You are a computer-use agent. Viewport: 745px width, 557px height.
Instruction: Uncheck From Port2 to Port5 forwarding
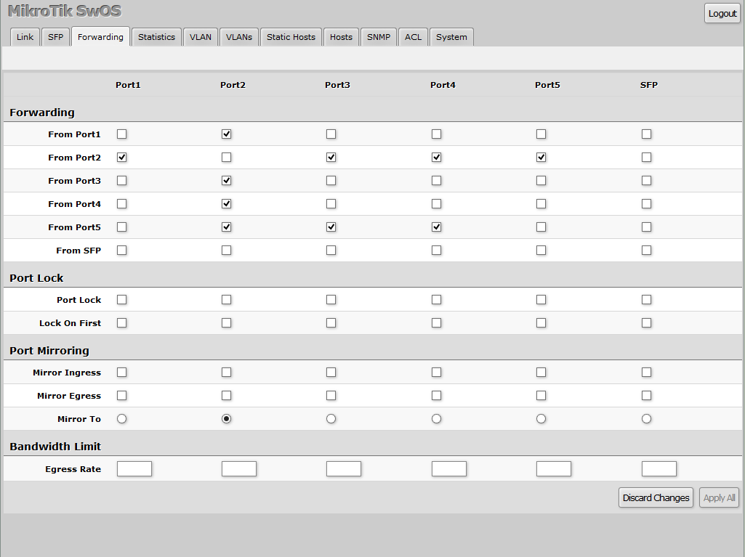pyautogui.click(x=541, y=157)
